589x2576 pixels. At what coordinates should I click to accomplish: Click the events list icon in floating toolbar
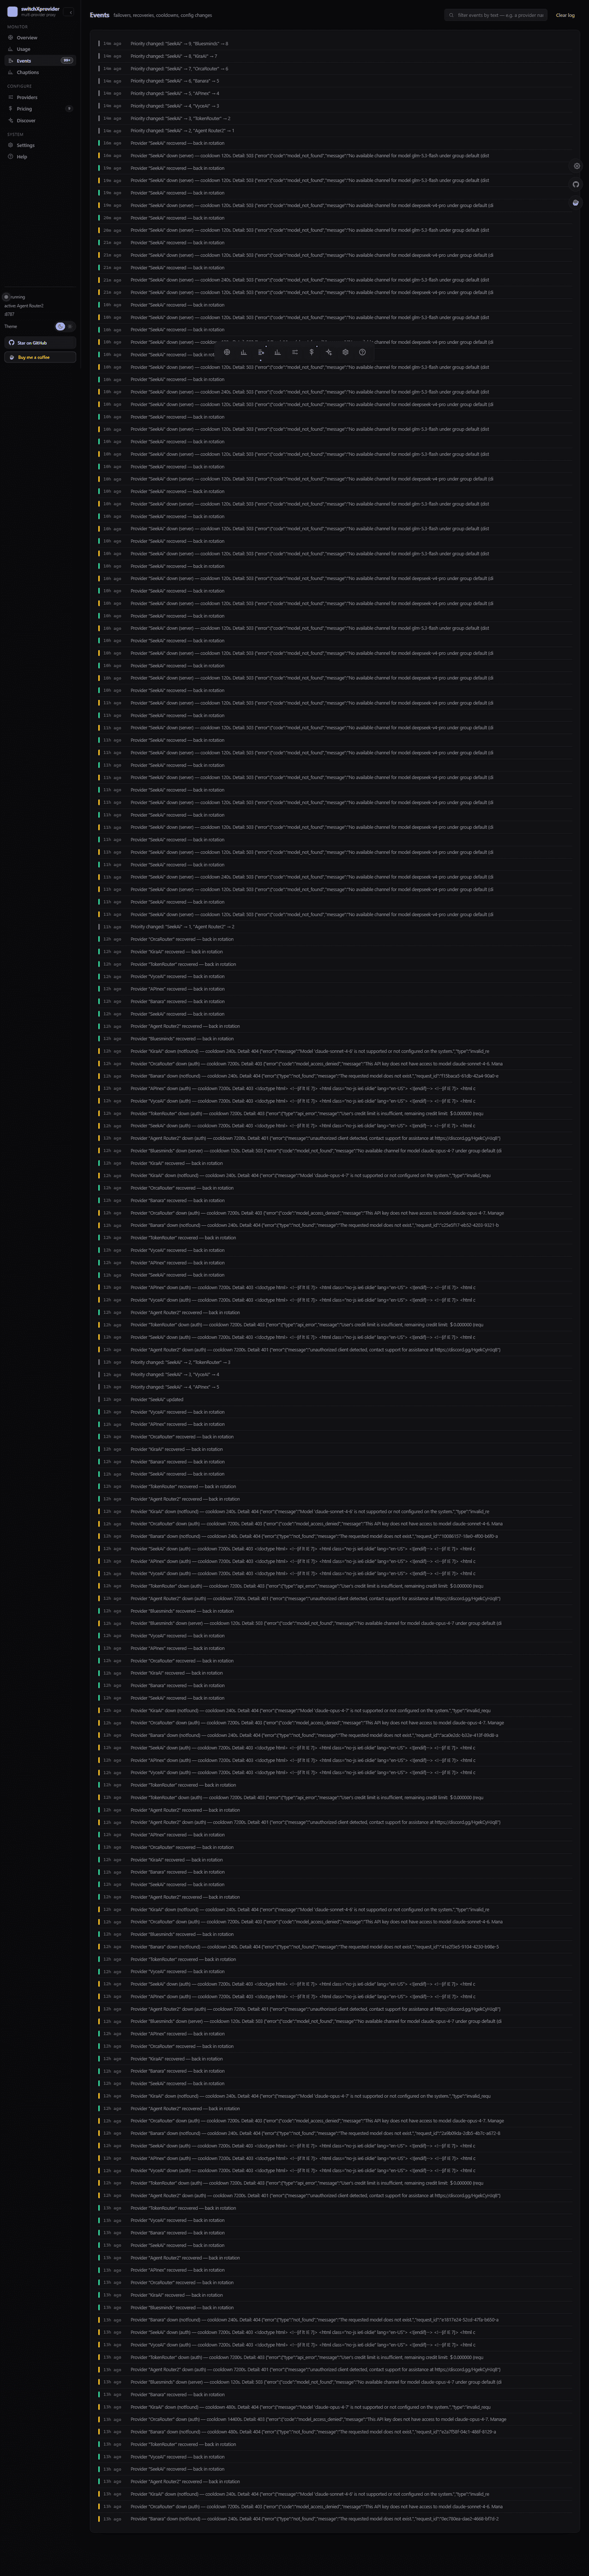click(x=261, y=352)
